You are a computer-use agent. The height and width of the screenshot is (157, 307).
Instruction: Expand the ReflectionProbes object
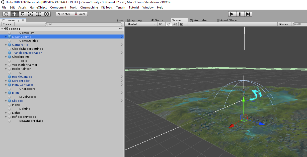click(x=6, y=117)
